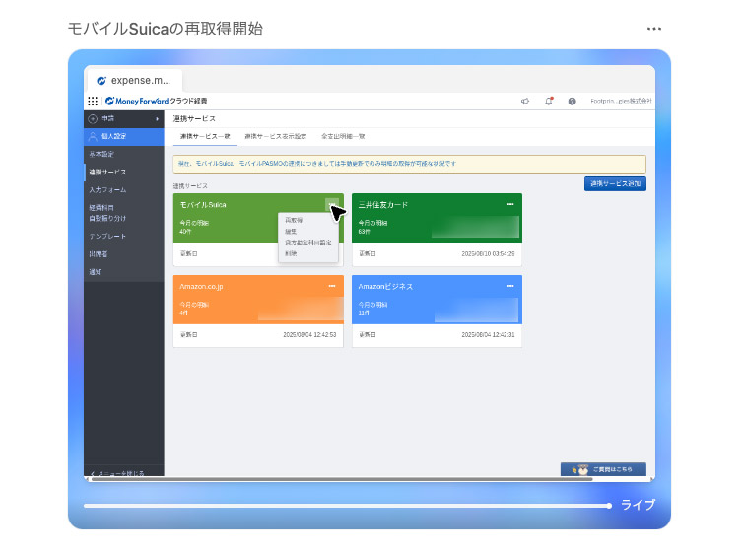Open 通知 in the sidebar
Image resolution: width=742 pixels, height=557 pixels.
pos(124,272)
